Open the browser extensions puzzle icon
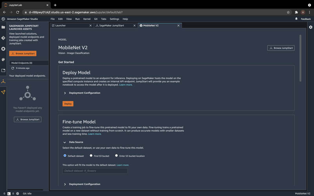This screenshot has height=196, width=314. [296, 12]
